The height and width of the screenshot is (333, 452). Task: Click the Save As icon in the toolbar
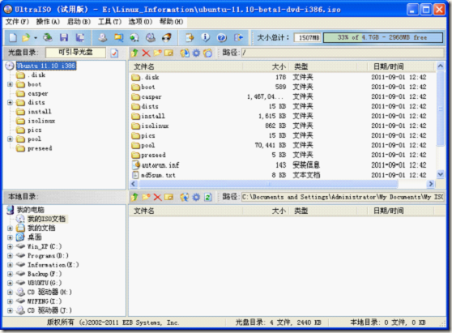point(80,37)
